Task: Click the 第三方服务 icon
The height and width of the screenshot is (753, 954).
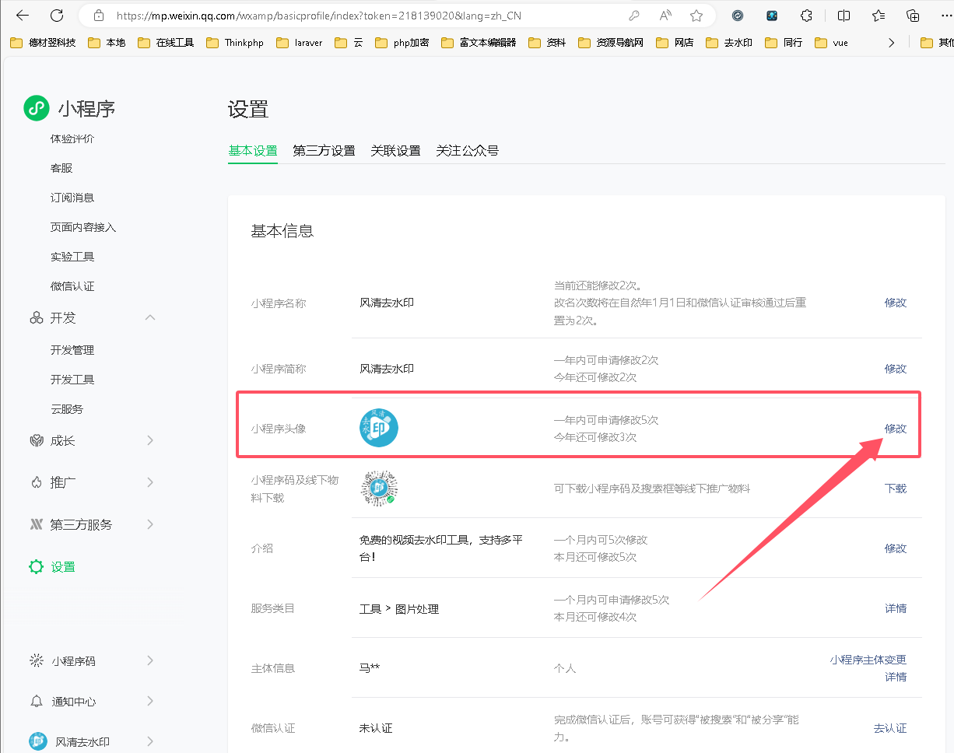Action: [x=36, y=524]
